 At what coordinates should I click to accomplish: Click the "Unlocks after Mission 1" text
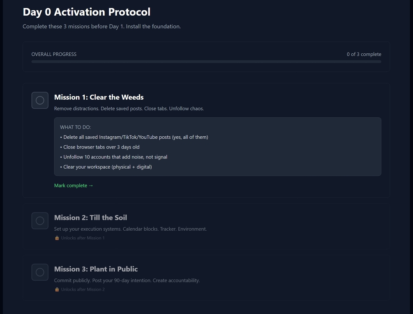83,238
